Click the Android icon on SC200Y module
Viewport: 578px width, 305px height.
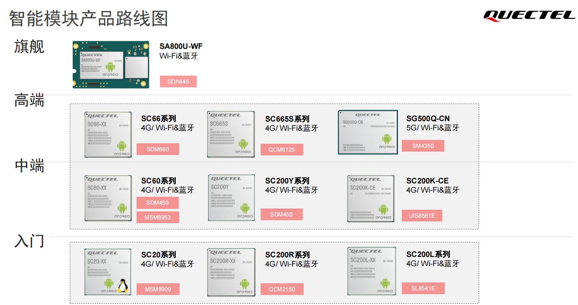point(245,208)
